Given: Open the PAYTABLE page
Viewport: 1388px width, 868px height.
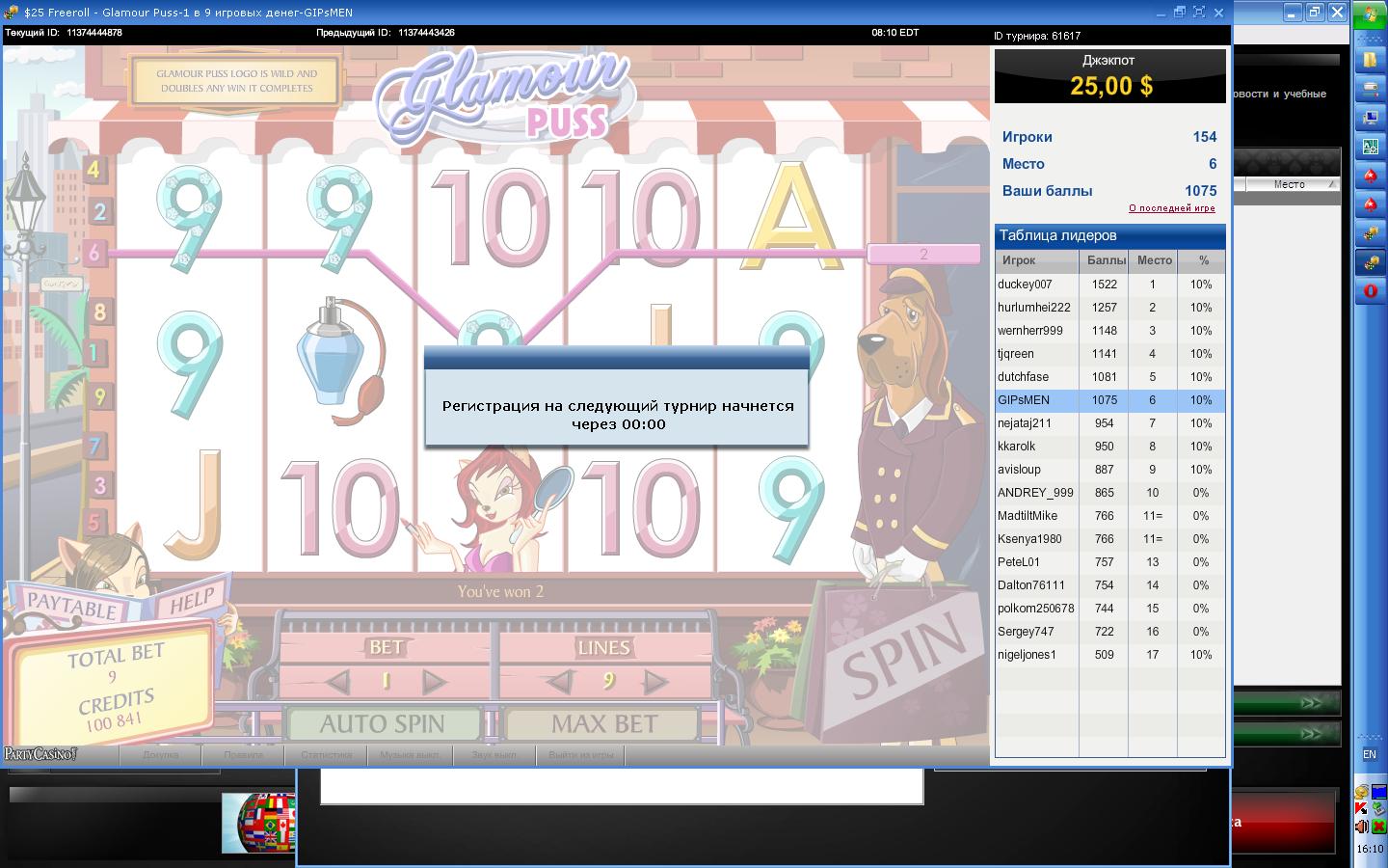Looking at the screenshot, I should [72, 606].
